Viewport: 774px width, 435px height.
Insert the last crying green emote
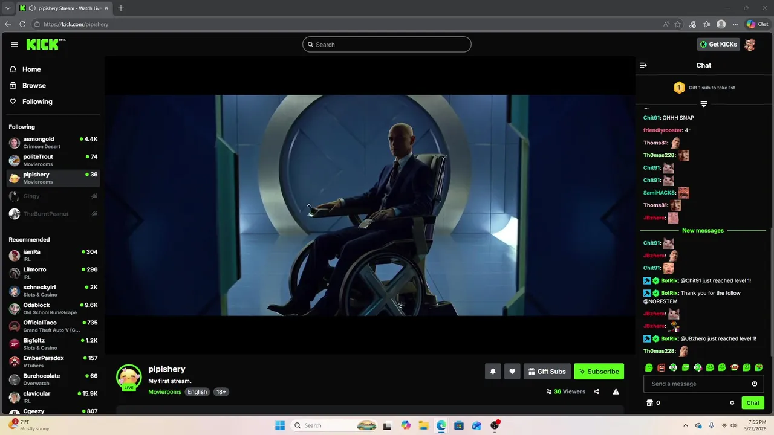759,367
